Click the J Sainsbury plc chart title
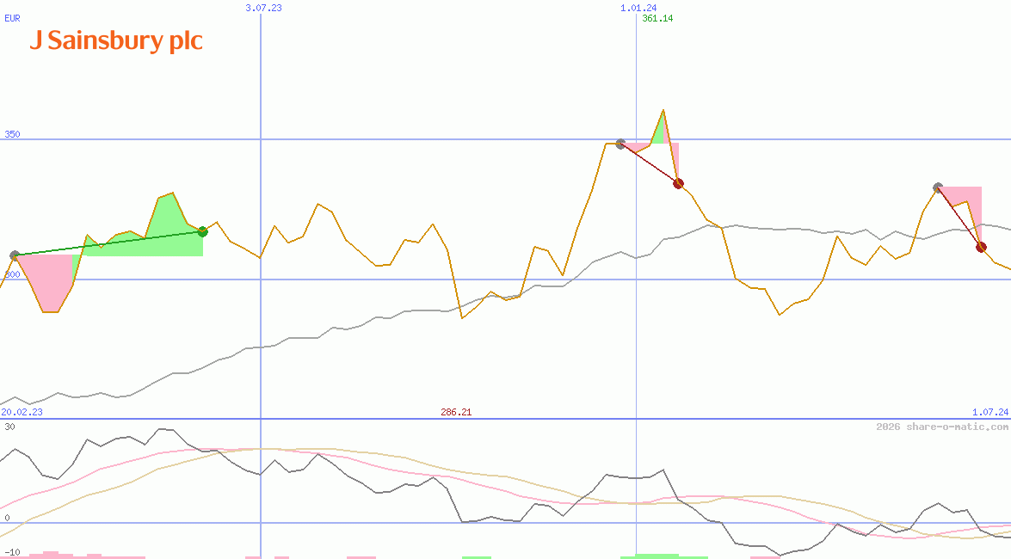Viewport: 1011px width, 559px height. click(x=117, y=40)
